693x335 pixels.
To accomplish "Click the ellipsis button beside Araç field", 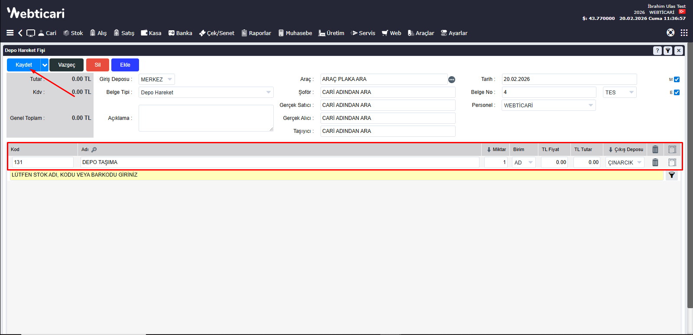I will 452,80.
